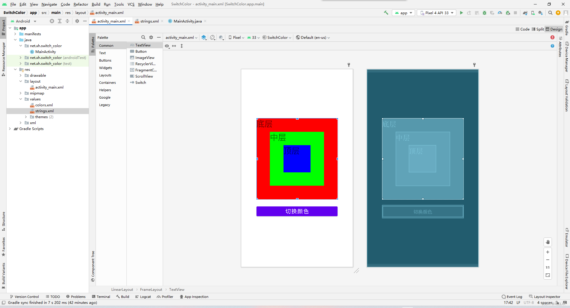Reset zoom to 1:1

[548, 267]
